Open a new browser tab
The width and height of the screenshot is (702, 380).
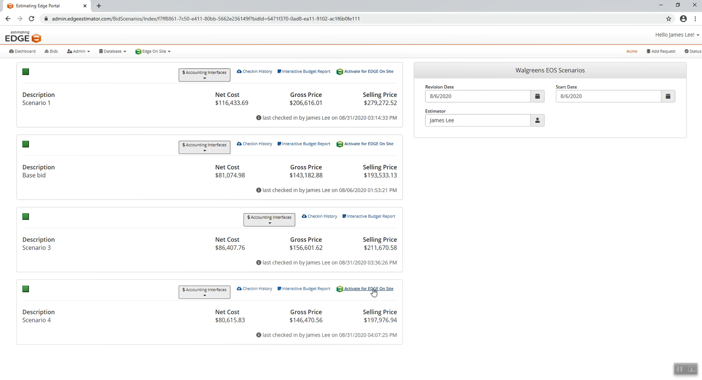coord(99,6)
